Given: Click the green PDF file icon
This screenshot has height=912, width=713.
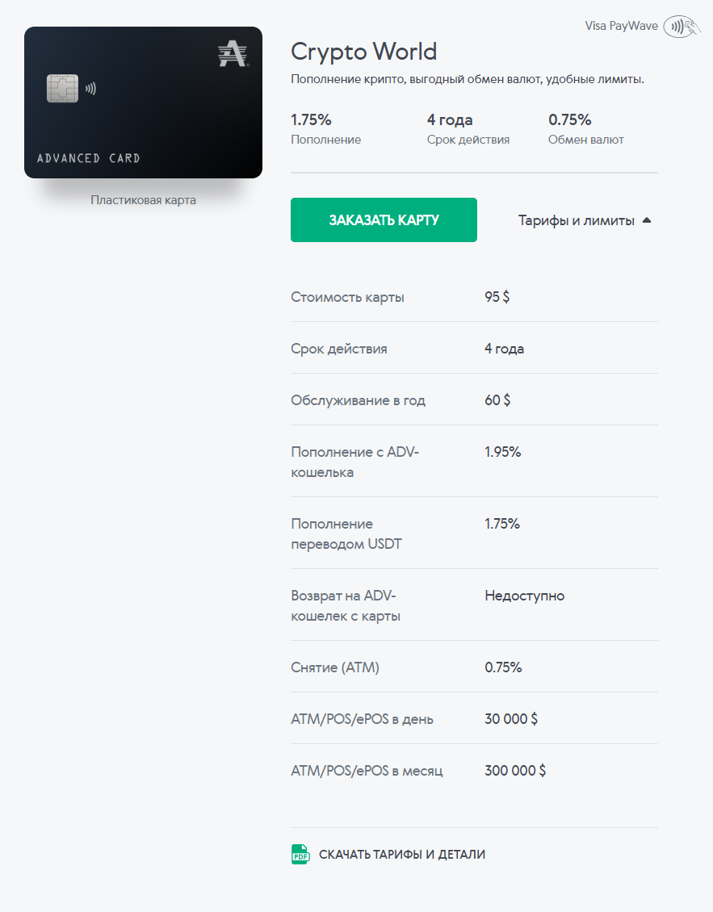Looking at the screenshot, I should [x=300, y=855].
